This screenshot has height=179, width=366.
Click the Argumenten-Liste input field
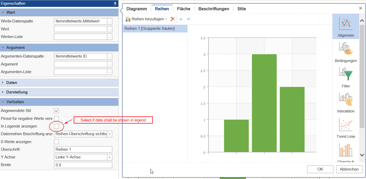click(x=81, y=72)
